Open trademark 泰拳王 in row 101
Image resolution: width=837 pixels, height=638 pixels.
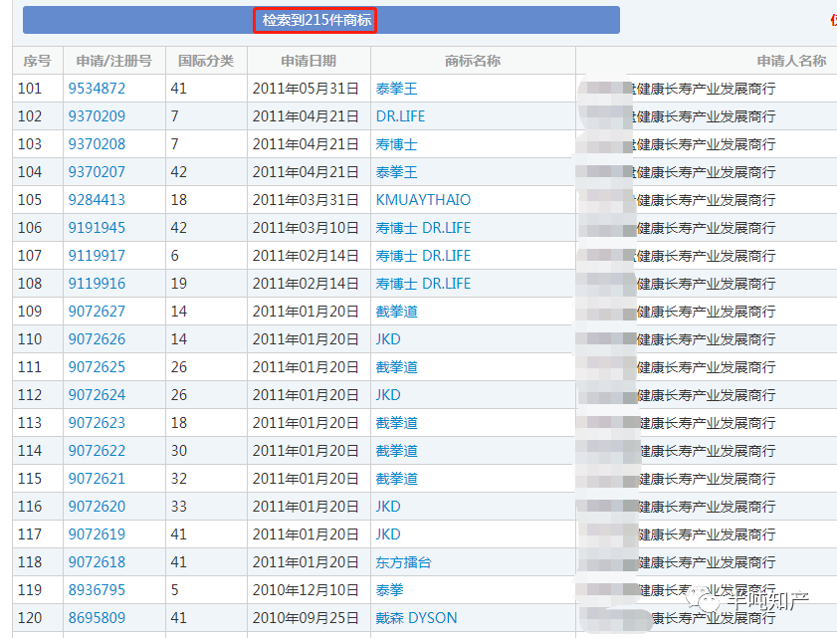[397, 89]
